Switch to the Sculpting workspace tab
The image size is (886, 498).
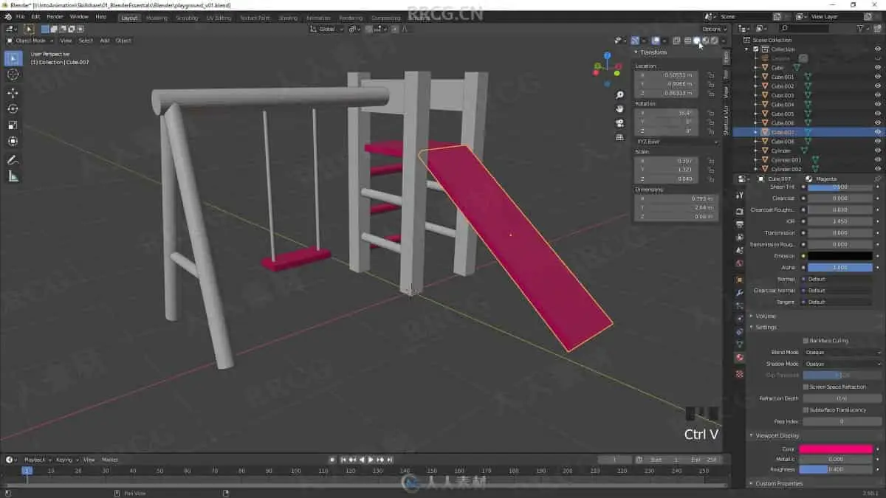click(x=188, y=18)
